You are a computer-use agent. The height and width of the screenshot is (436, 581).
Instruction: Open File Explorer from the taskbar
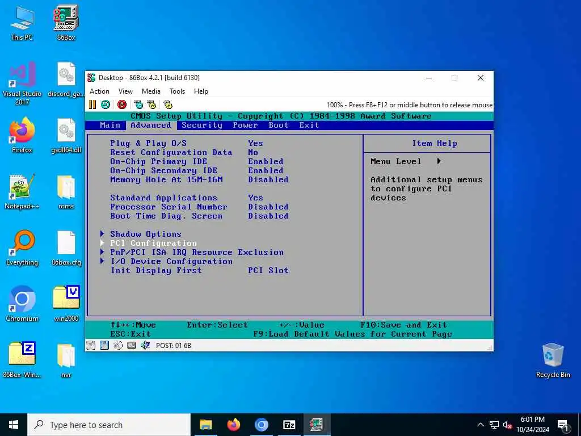click(205, 425)
